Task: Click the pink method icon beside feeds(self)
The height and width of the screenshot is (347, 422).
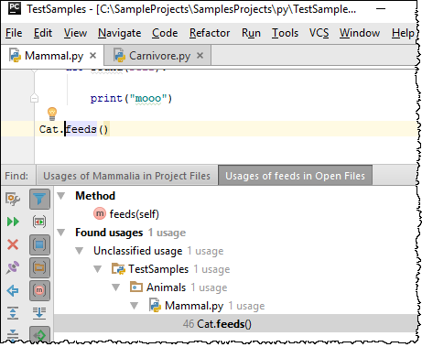Action: (100, 213)
